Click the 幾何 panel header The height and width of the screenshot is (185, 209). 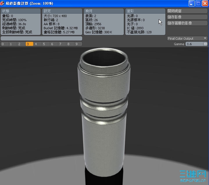click(x=104, y=11)
